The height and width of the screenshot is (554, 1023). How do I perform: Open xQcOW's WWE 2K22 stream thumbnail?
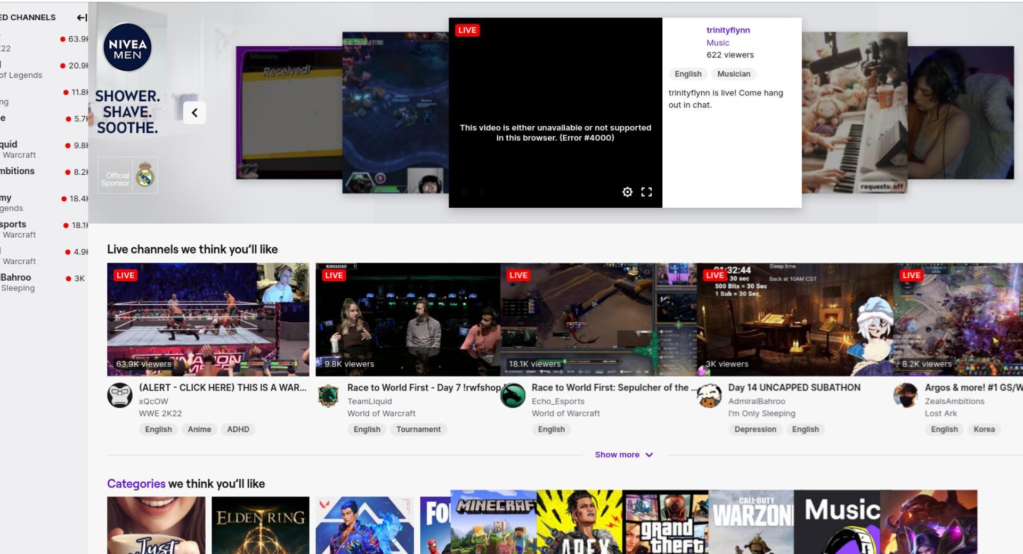coord(208,320)
